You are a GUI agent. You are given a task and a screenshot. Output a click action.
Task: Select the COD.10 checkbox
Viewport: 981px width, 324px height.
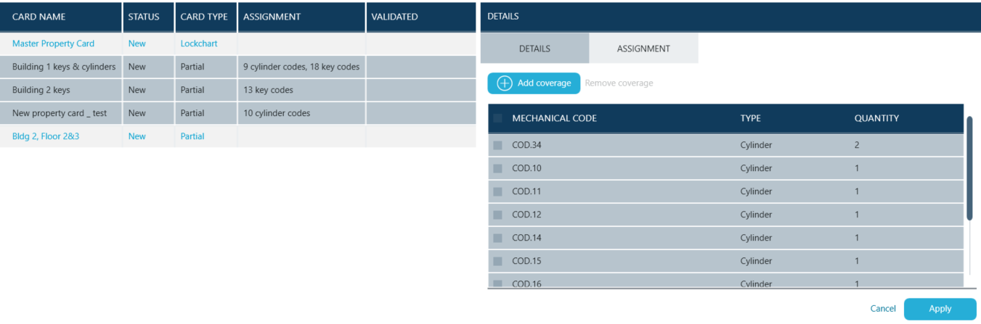point(497,168)
